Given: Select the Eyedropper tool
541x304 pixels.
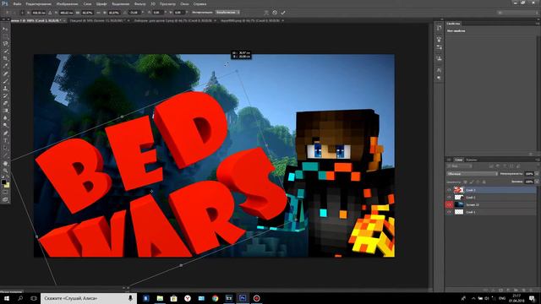Looking at the screenshot, I should coord(5,66).
